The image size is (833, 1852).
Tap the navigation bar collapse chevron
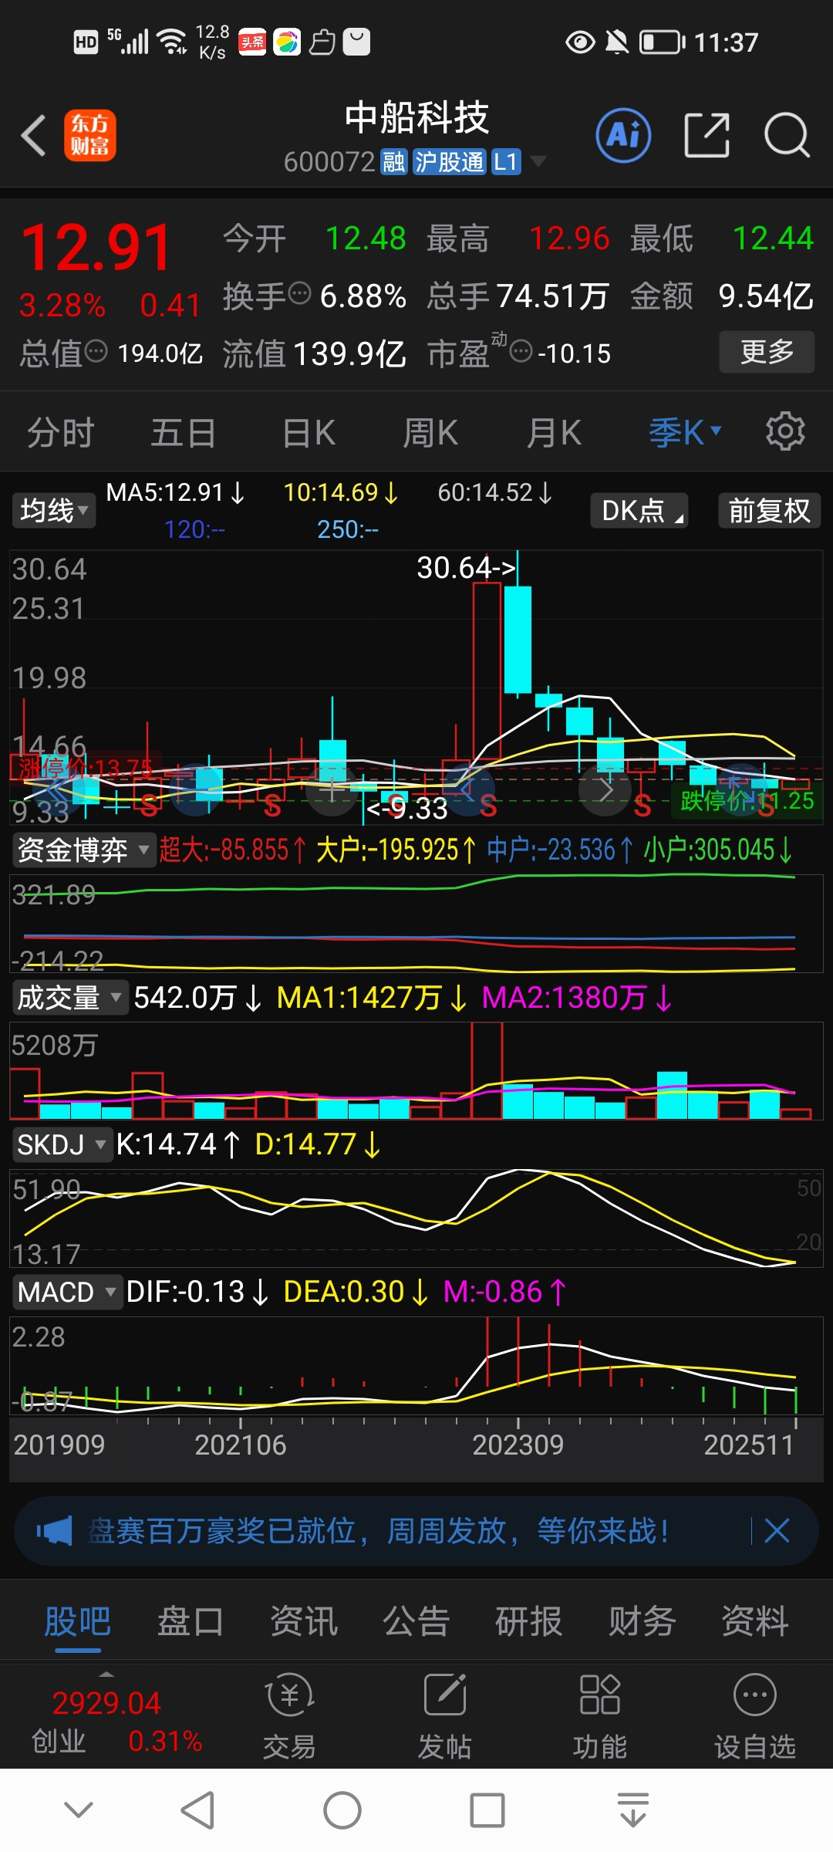tap(79, 1810)
